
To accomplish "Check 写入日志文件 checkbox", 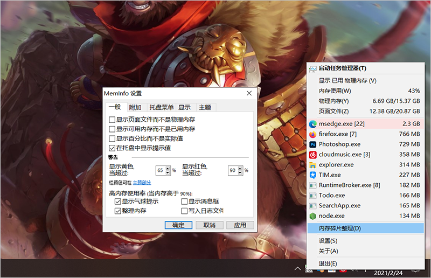I will tap(184, 211).
